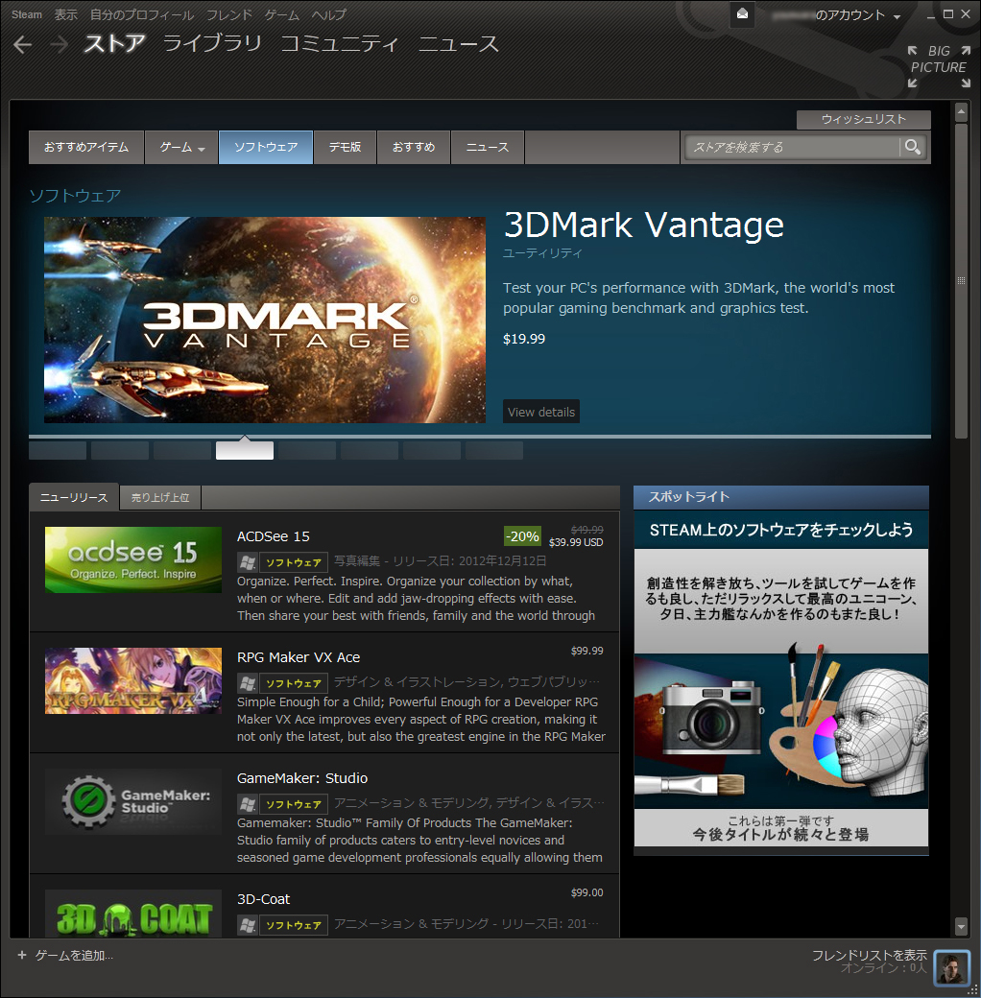The height and width of the screenshot is (998, 981).
Task: Click the ソフトウェア tag under ACDSee 15
Action: coord(294,562)
